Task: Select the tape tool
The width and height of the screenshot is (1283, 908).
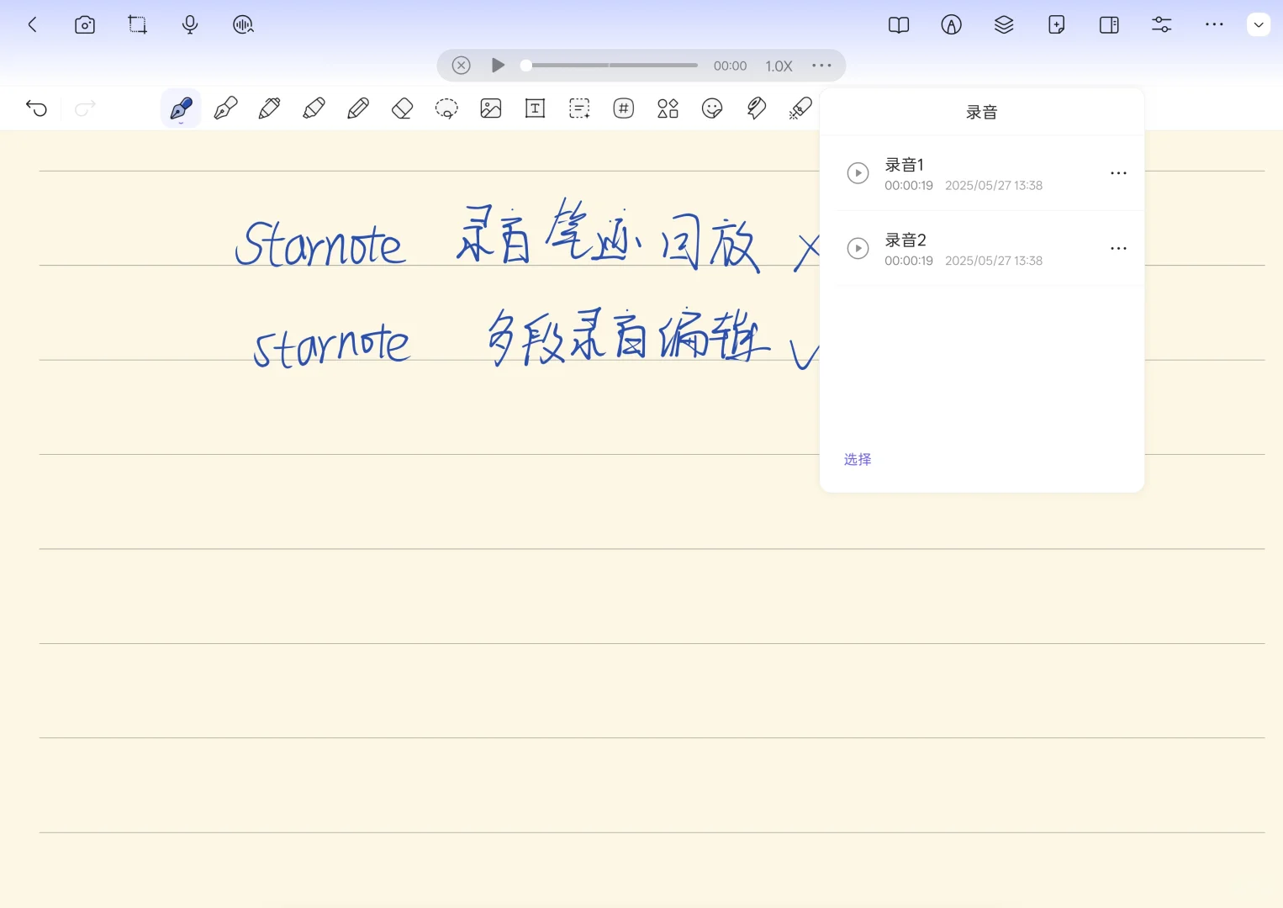Action: [x=757, y=108]
